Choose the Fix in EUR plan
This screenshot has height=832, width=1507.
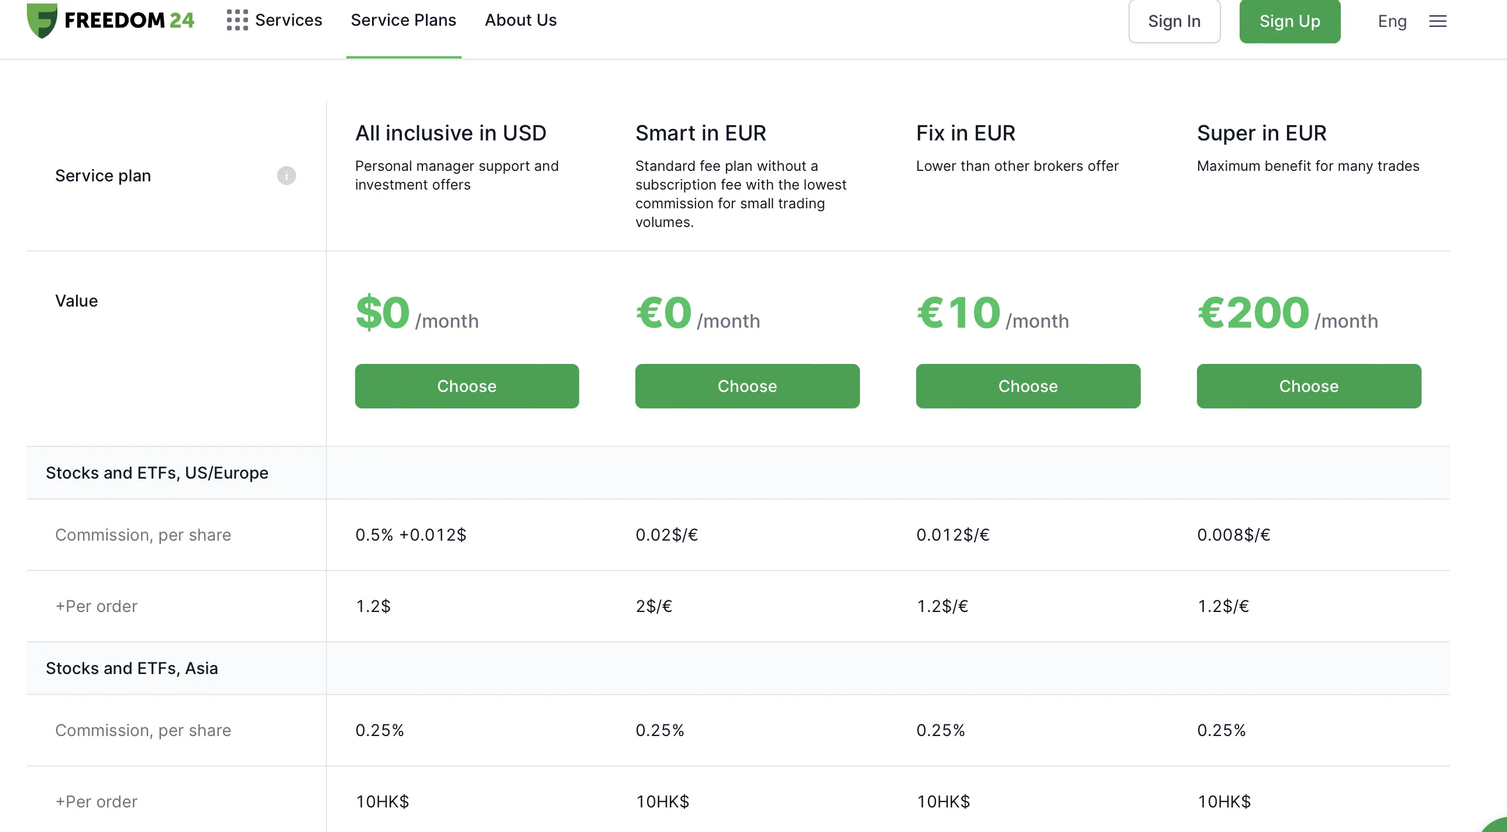1028,386
